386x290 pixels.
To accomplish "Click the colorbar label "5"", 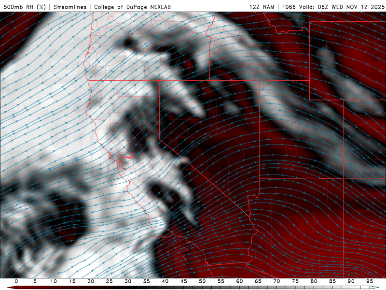I will 35,281.
